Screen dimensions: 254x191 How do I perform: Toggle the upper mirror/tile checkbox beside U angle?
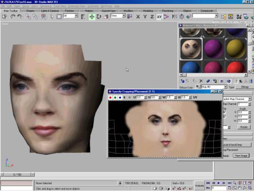[x=225, y=112]
